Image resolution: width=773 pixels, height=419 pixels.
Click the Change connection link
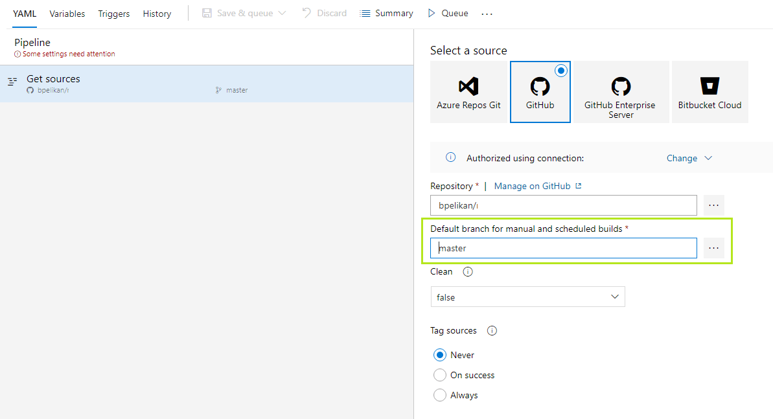tap(682, 158)
